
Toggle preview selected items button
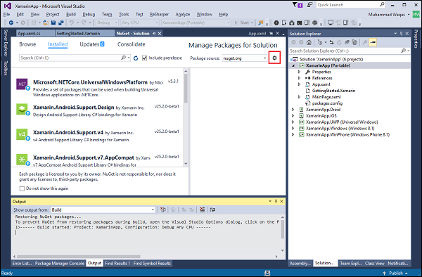click(373, 42)
